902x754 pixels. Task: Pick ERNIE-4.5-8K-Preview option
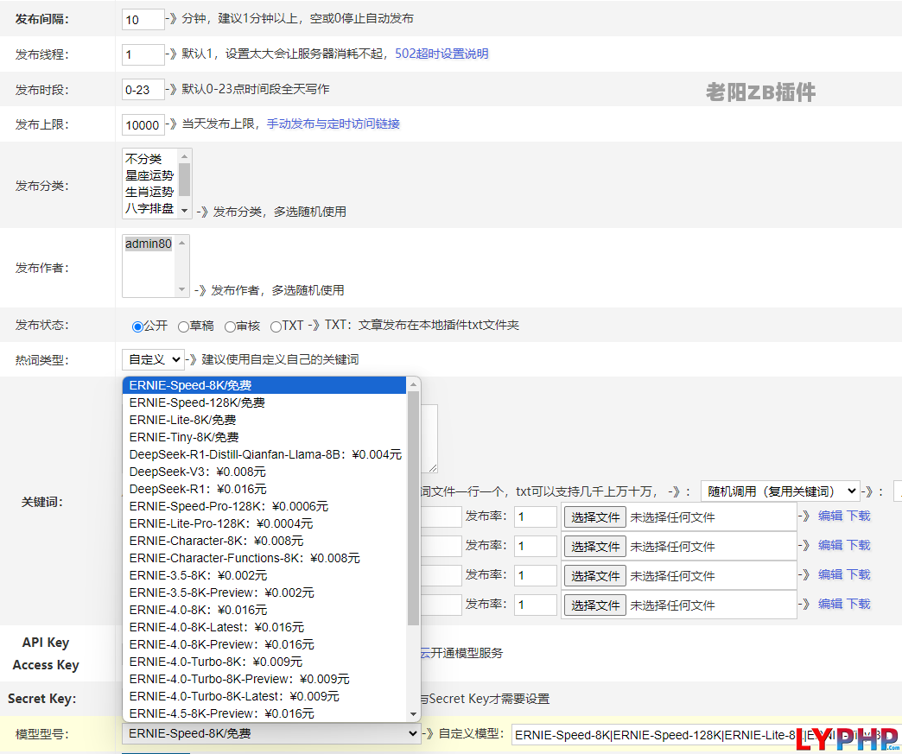[264, 713]
